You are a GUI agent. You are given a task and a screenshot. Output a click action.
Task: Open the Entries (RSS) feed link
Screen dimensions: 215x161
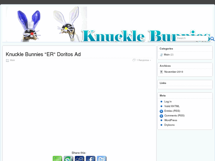coord(172,111)
